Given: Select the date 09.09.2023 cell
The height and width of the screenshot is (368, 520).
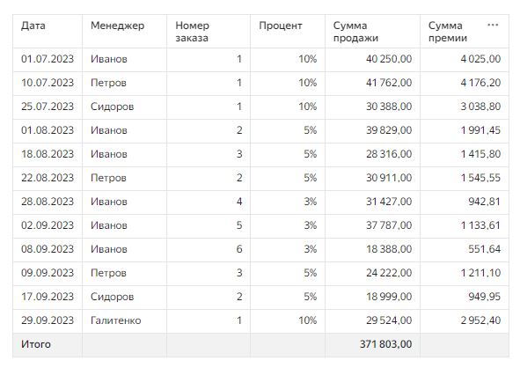Looking at the screenshot, I should (x=48, y=273).
